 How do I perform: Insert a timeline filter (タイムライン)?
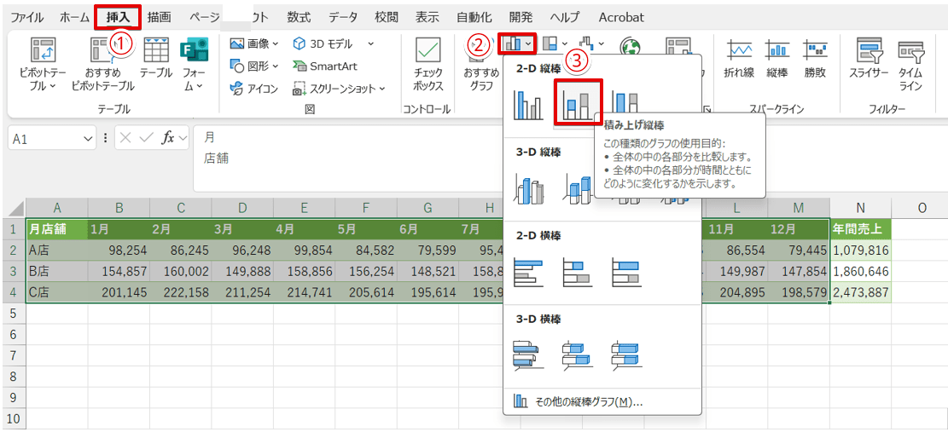(910, 65)
